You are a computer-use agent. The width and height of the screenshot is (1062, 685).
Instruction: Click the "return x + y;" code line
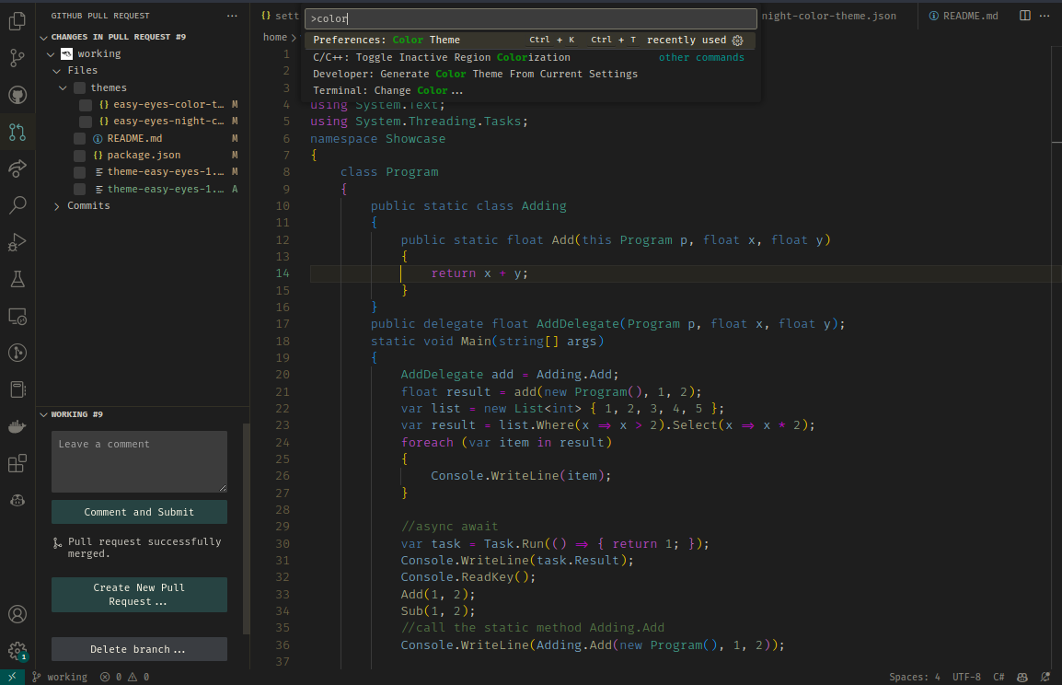click(479, 273)
